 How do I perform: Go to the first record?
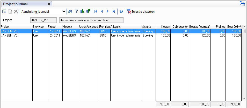(96, 11)
